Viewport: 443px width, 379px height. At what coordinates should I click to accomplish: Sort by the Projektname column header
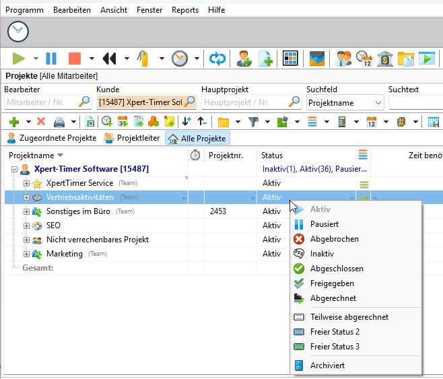click(96, 156)
